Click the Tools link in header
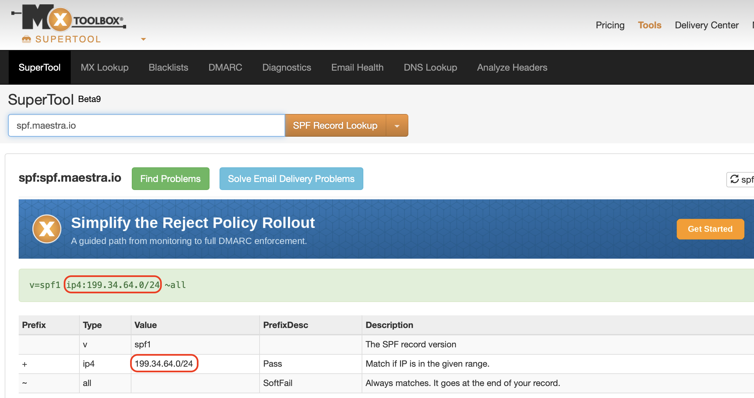 650,25
